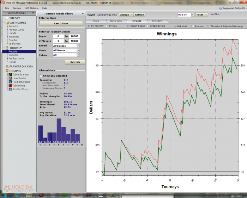Viewport: 247px width, 198px height.
Task: Collapse the CASH GAMES tree node
Action: coord(4,23)
